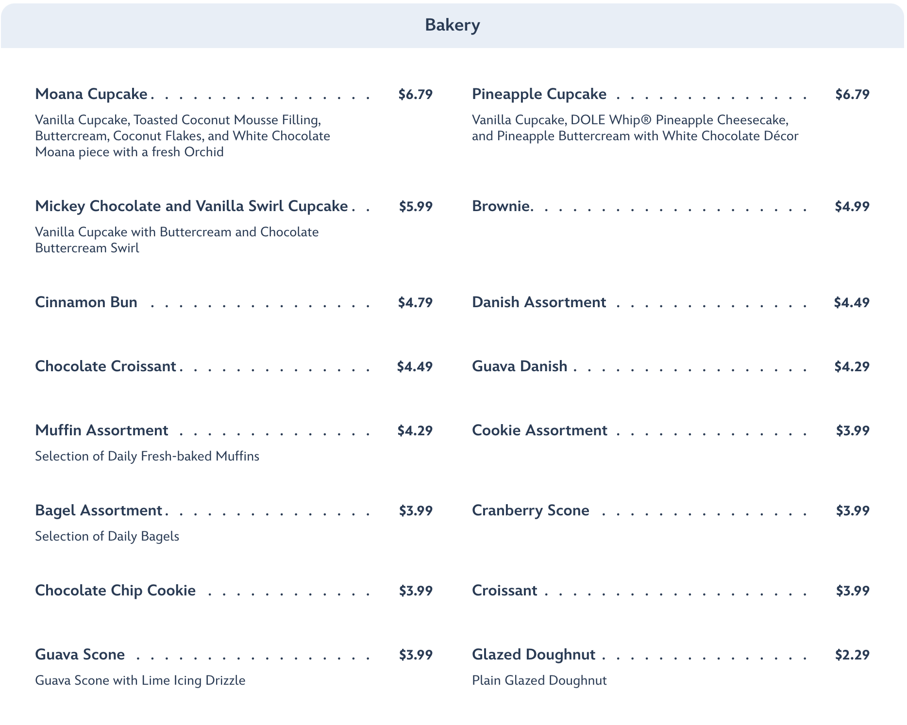Screen dimensions: 907x725
Task: Open the Guava Scone item
Action: click(x=80, y=655)
